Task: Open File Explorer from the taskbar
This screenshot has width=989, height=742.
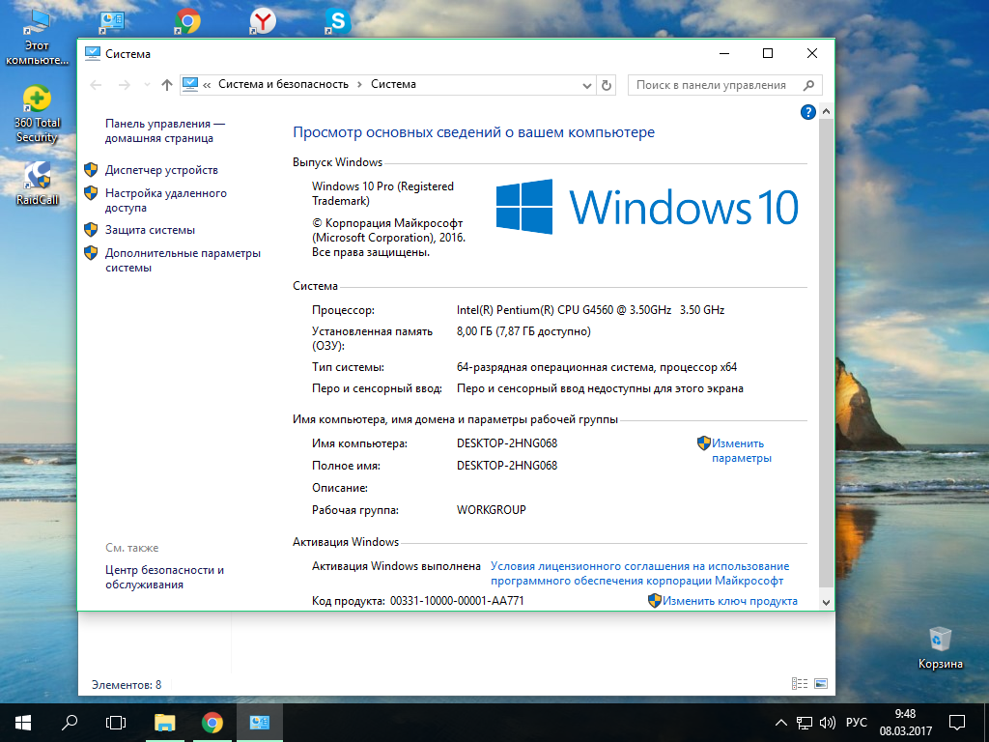Action: (x=165, y=723)
